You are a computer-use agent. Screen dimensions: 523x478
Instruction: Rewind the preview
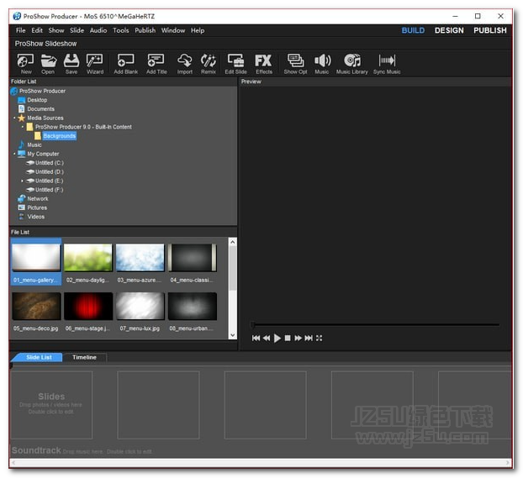coord(267,339)
